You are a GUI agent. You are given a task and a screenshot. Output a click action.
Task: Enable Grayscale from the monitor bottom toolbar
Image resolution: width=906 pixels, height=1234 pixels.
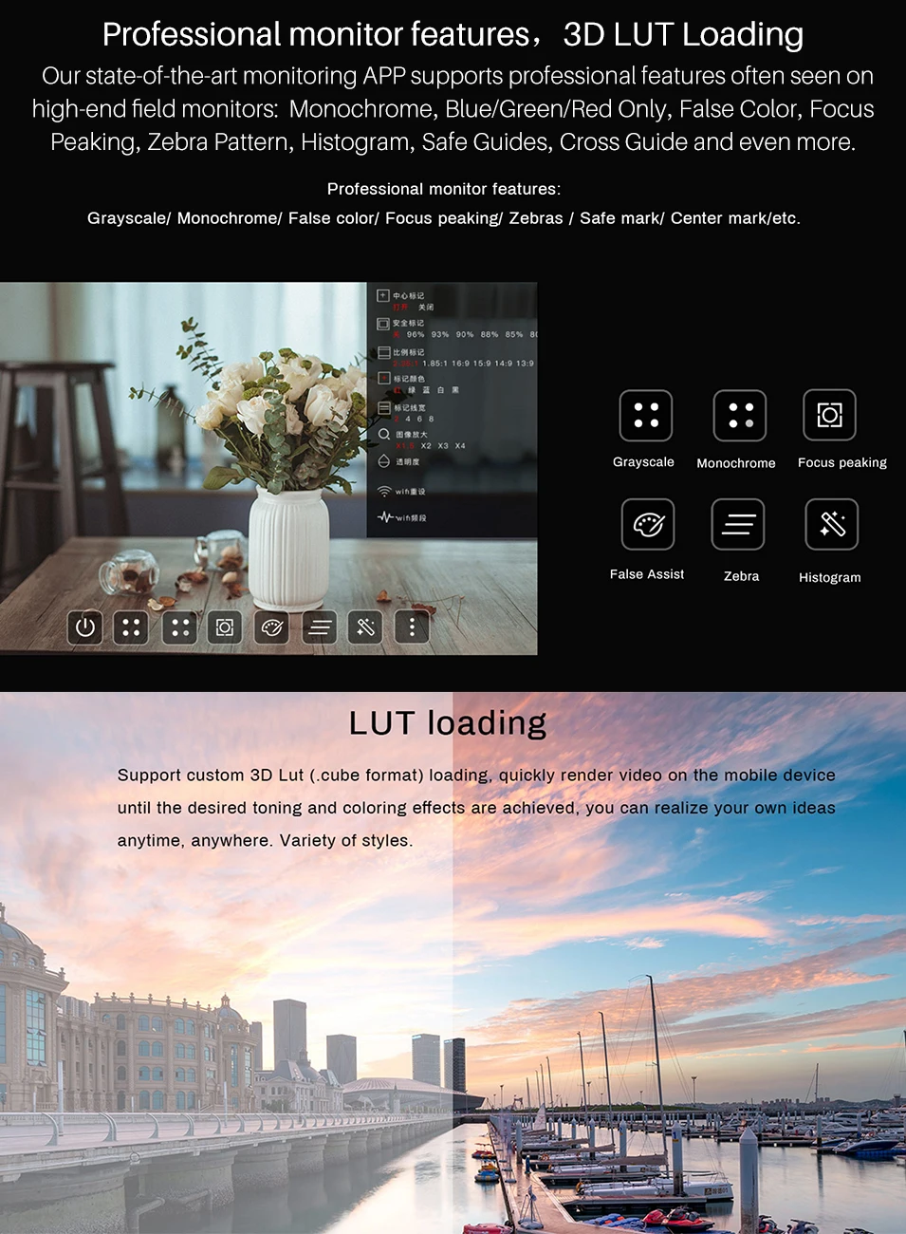point(131,626)
